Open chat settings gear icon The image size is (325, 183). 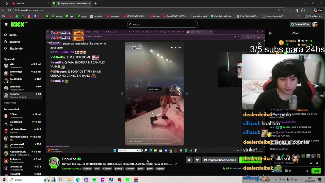(x=307, y=171)
